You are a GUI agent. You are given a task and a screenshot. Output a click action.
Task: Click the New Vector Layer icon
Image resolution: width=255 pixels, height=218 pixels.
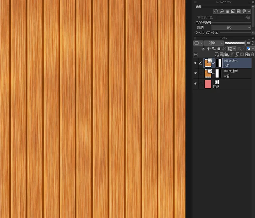[x=221, y=54]
